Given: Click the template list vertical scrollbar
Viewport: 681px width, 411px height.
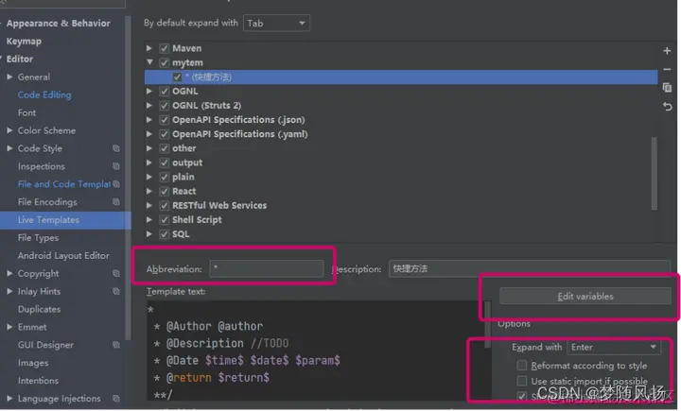Looking at the screenshot, I should point(655,173).
